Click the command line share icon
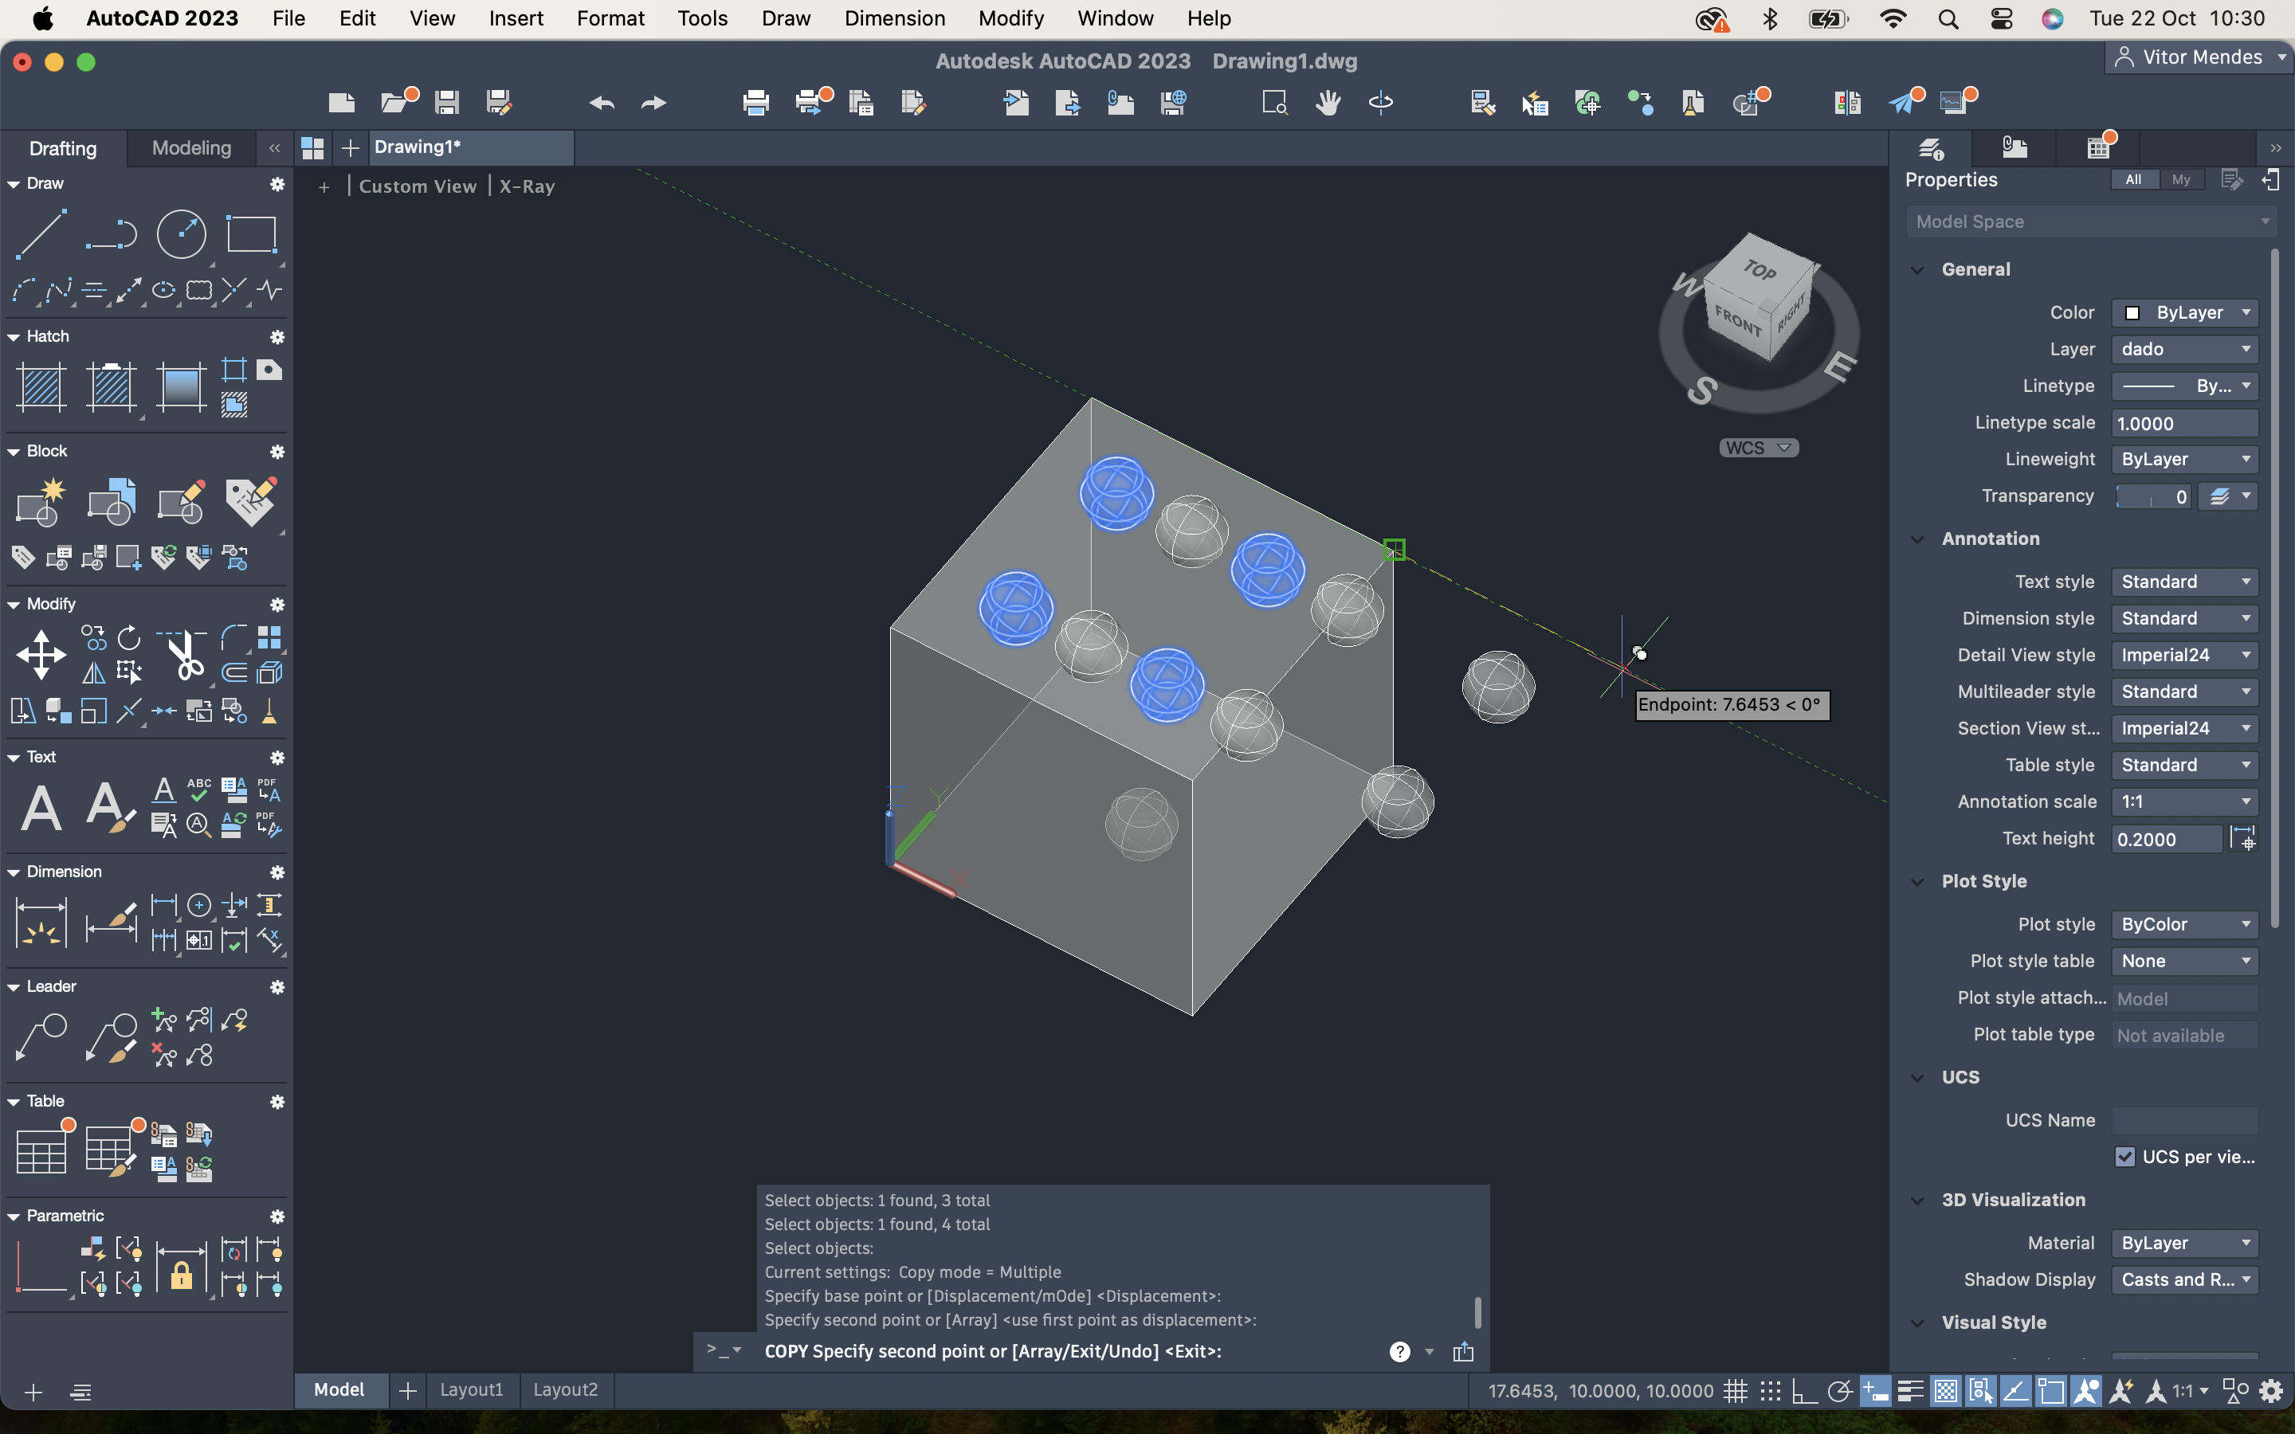 tap(1463, 1351)
